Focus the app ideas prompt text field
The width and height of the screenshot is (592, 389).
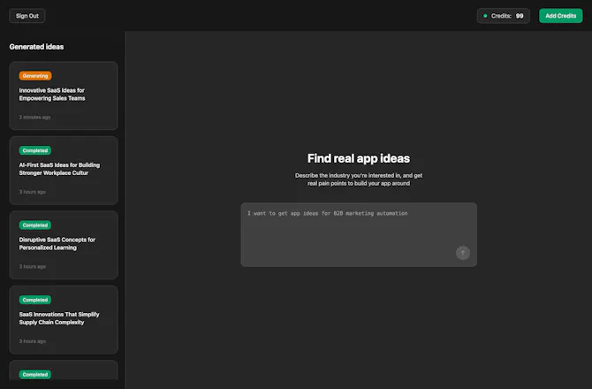(x=359, y=234)
